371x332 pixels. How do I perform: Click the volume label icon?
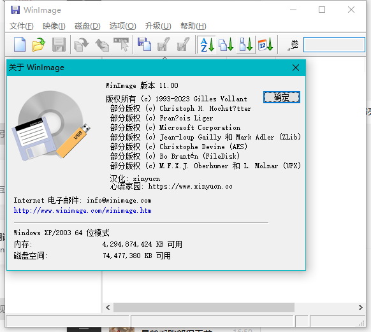[x=293, y=45]
